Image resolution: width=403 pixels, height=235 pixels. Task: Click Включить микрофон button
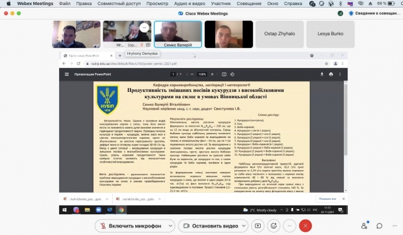131,226
